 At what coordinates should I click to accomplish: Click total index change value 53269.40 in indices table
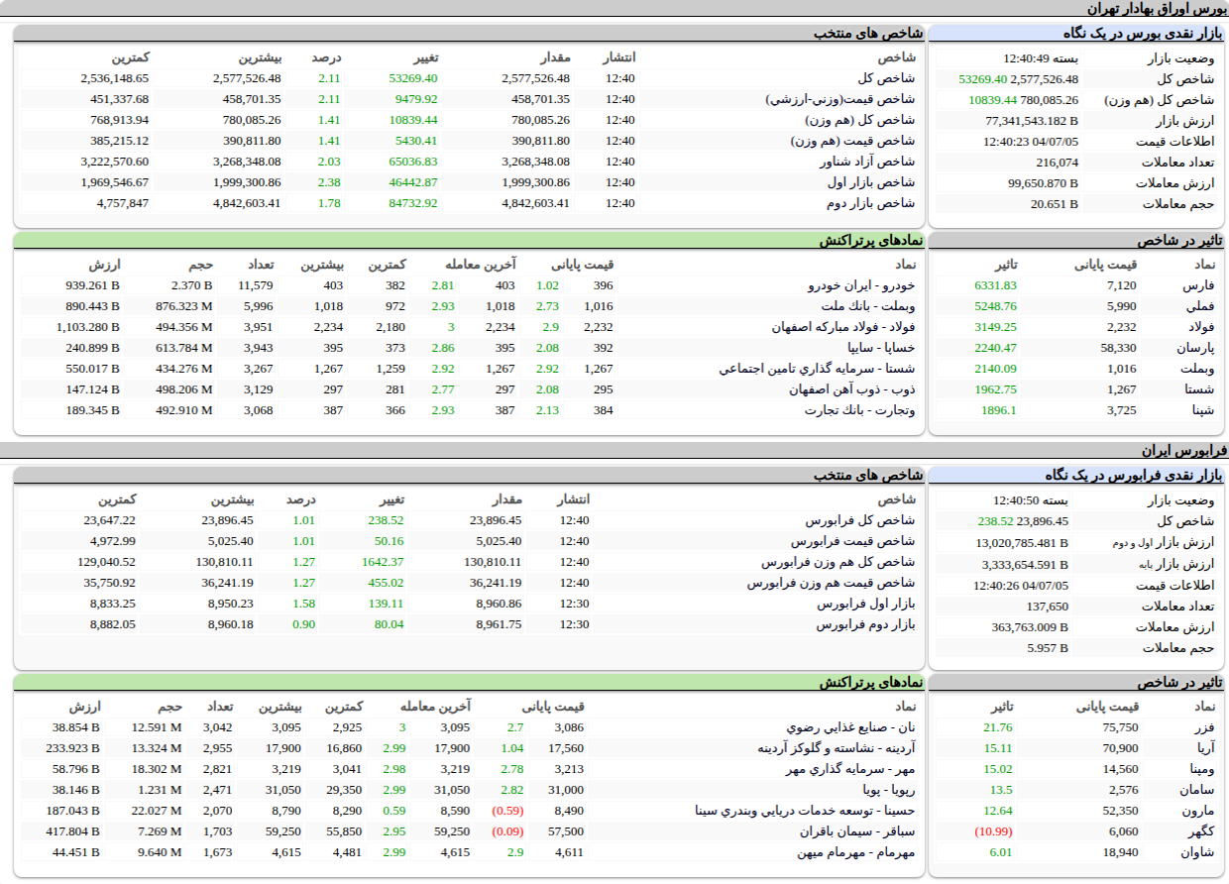pyautogui.click(x=413, y=78)
